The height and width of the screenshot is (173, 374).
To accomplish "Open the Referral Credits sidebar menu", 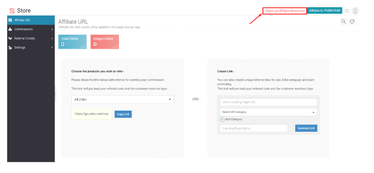I will coord(31,38).
